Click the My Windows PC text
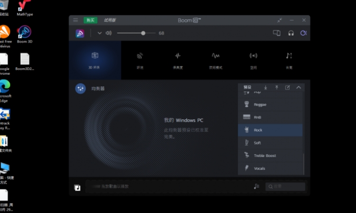The height and width of the screenshot is (213, 356). click(183, 120)
